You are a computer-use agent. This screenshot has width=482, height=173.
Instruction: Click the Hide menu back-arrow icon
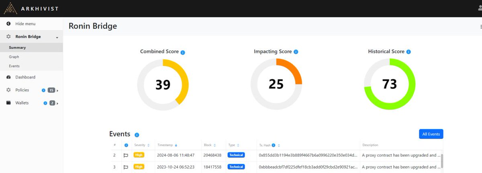[x=8, y=24]
